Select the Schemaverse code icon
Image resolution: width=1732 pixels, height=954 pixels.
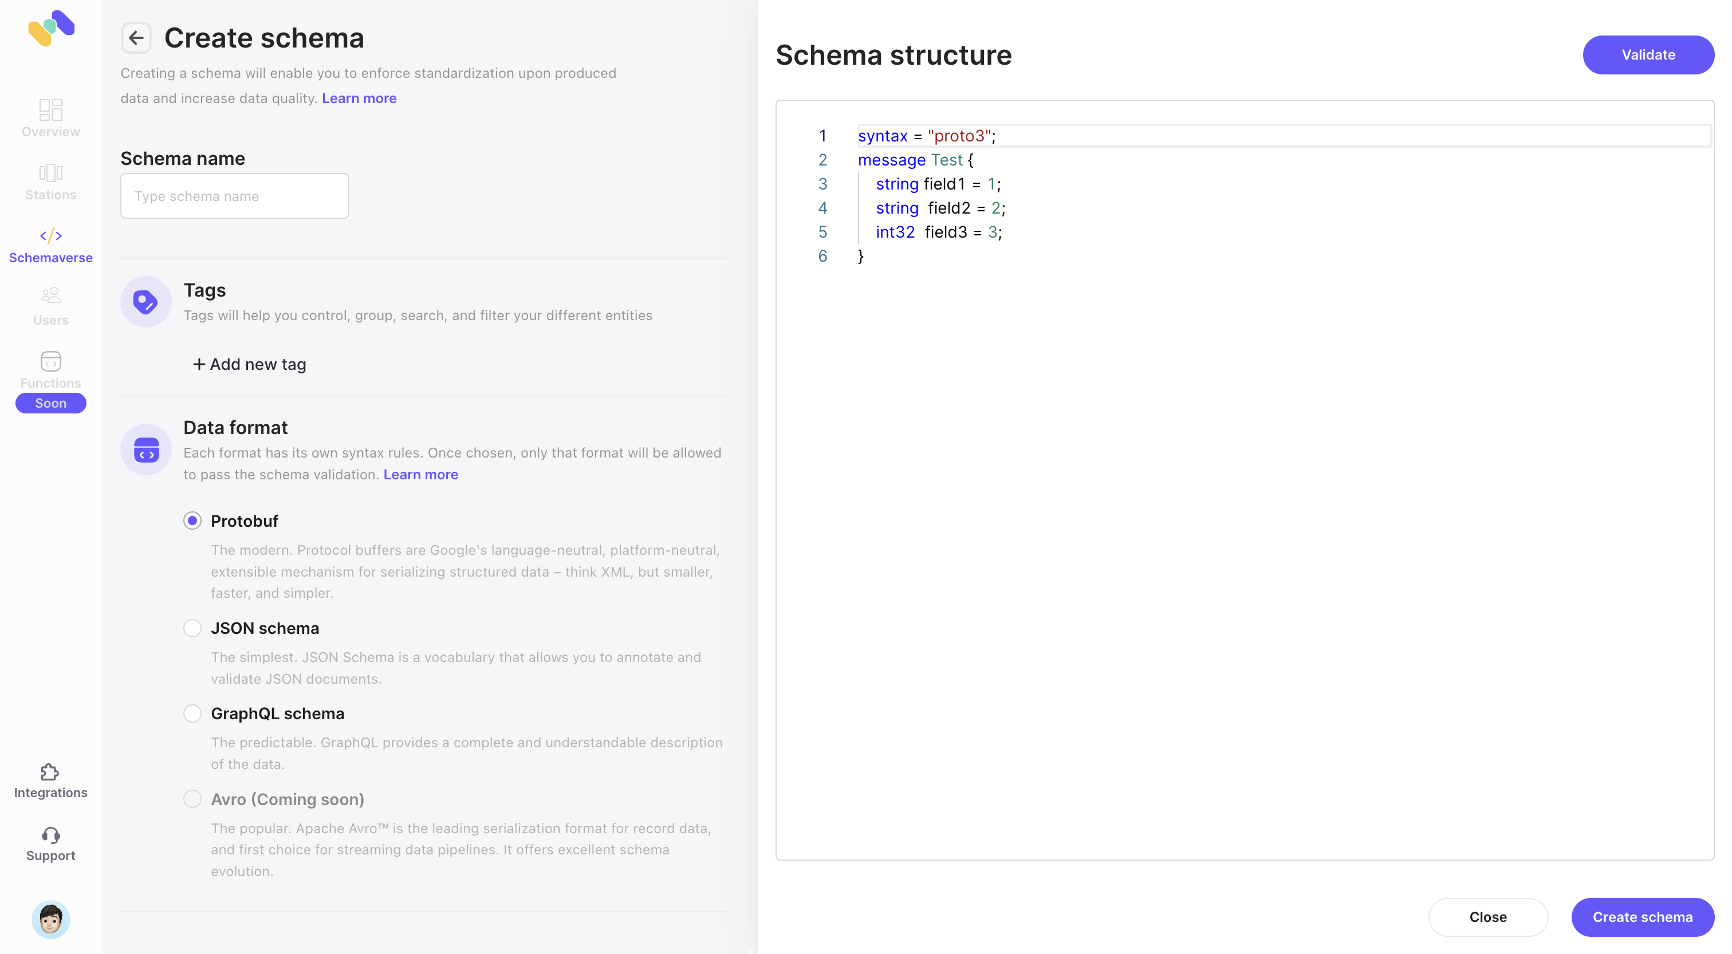(50, 236)
